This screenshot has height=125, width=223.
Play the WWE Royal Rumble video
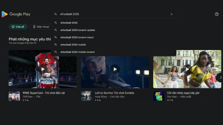tap(43, 69)
